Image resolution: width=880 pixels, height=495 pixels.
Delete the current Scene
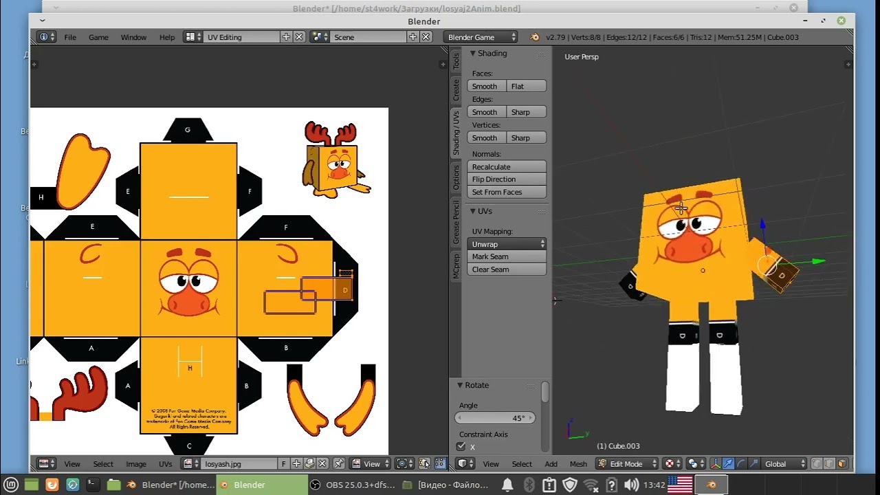click(426, 37)
